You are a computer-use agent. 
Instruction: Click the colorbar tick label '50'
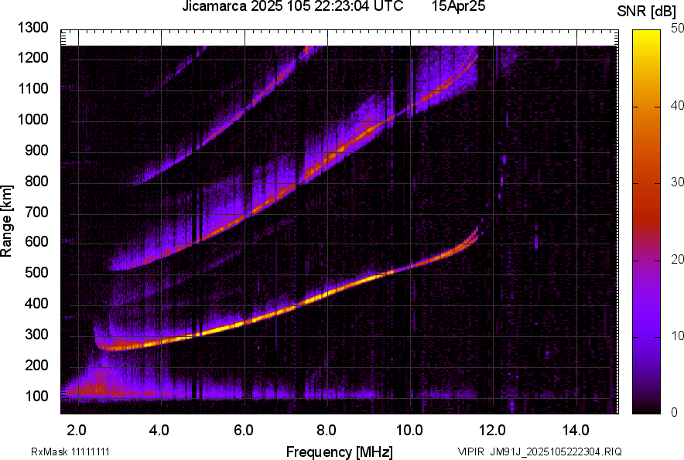tap(677, 29)
